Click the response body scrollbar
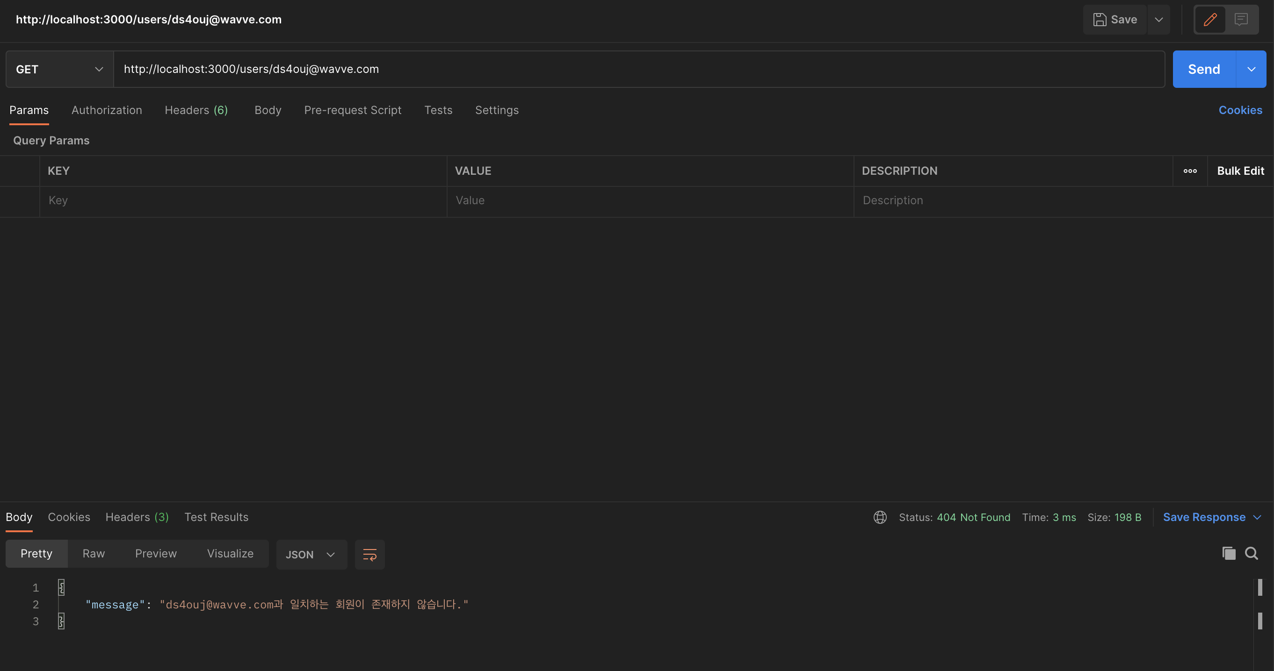The height and width of the screenshot is (671, 1274). pyautogui.click(x=1260, y=587)
